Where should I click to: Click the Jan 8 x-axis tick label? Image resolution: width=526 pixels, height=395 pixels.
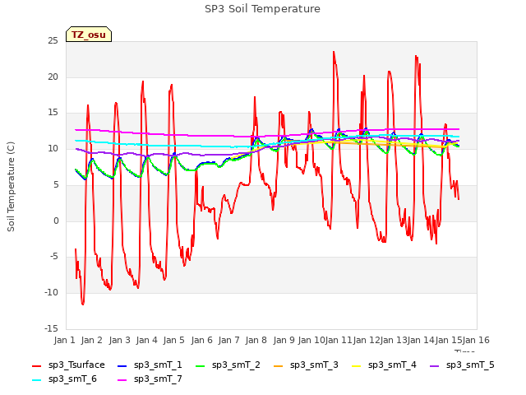pos(256,340)
